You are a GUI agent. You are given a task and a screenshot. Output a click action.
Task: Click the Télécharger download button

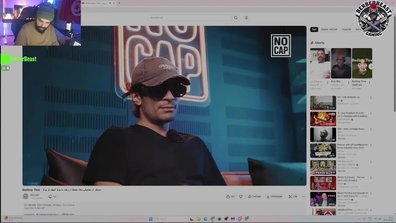point(274,196)
